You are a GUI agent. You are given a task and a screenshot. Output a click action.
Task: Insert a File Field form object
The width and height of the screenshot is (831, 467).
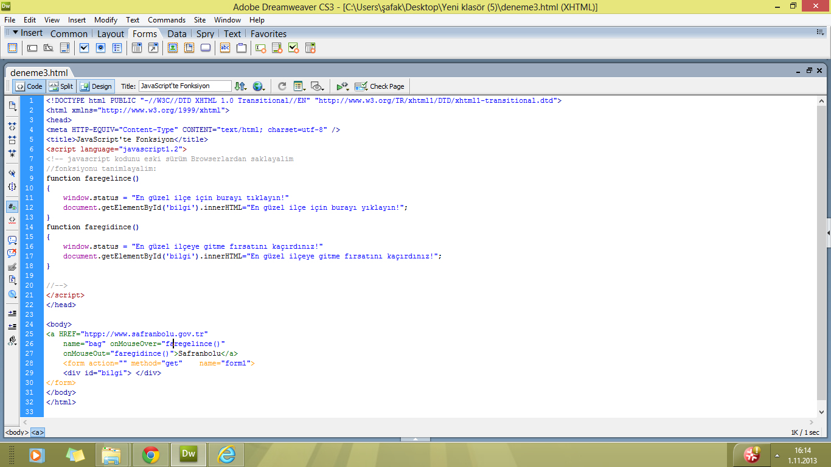click(x=189, y=47)
